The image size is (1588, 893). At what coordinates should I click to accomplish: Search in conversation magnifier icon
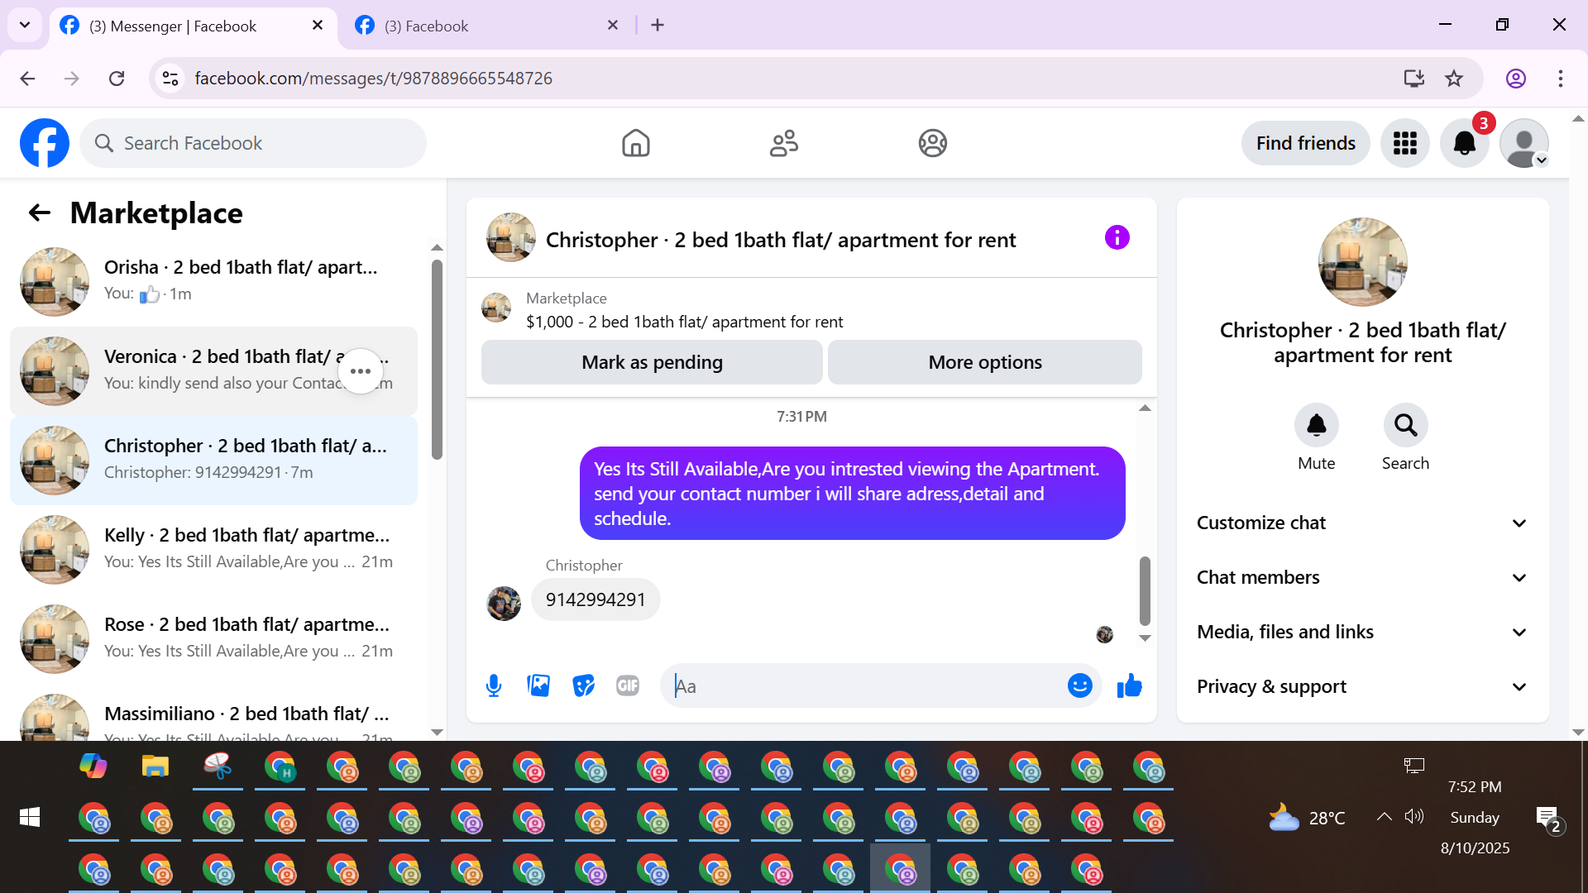pyautogui.click(x=1405, y=426)
